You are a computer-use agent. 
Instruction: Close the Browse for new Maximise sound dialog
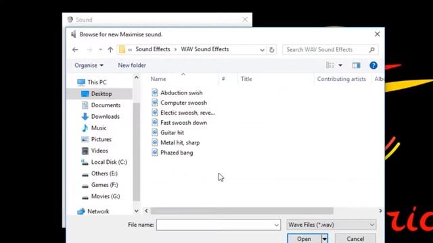click(378, 34)
